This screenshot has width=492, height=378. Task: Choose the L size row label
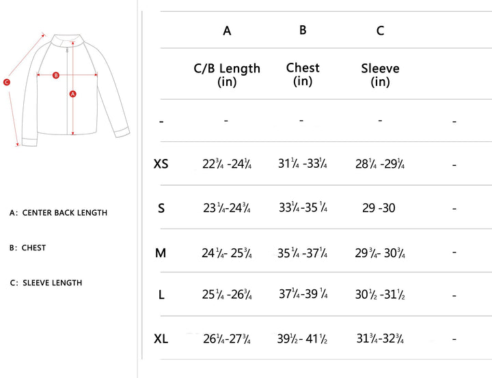(161, 295)
